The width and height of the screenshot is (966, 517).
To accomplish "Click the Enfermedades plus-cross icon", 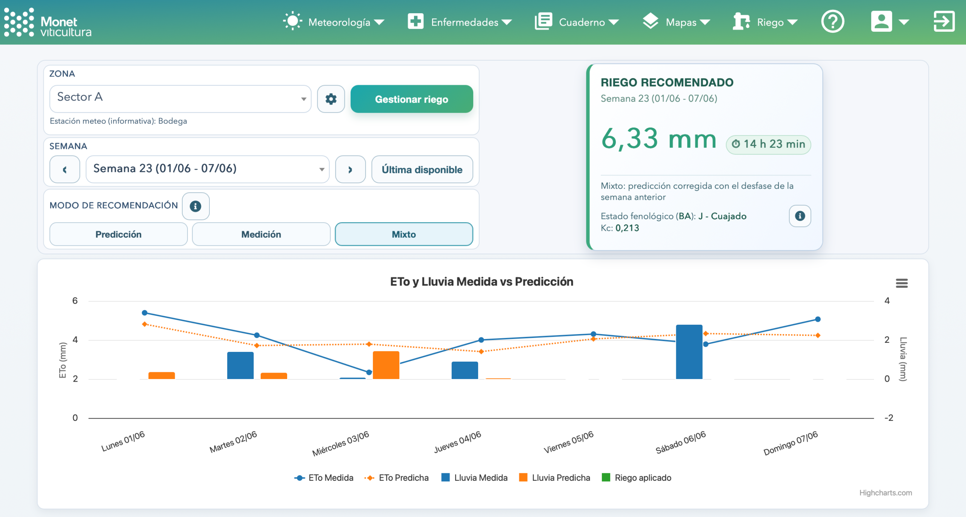I will 415,21.
